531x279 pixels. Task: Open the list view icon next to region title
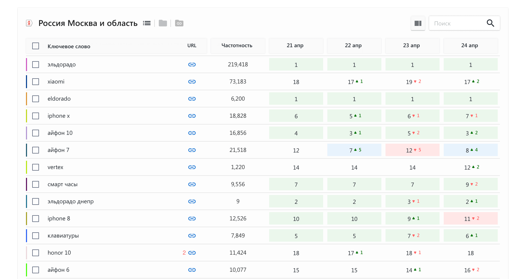click(147, 23)
